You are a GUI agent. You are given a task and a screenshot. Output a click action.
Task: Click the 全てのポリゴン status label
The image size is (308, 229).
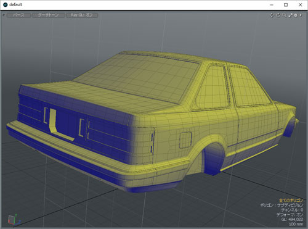pyautogui.click(x=291, y=200)
